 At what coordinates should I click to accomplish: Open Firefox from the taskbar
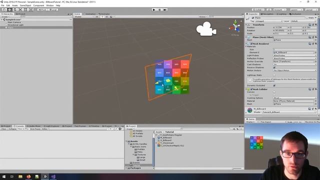click(28, 176)
